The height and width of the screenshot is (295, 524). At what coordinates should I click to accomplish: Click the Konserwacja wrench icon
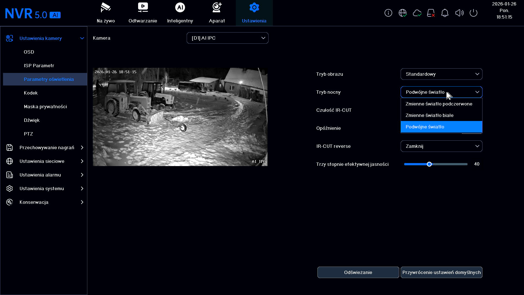10,202
